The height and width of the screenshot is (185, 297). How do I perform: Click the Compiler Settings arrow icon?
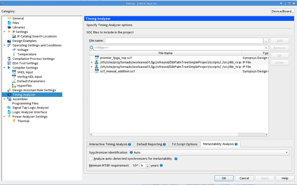[x=9, y=68]
